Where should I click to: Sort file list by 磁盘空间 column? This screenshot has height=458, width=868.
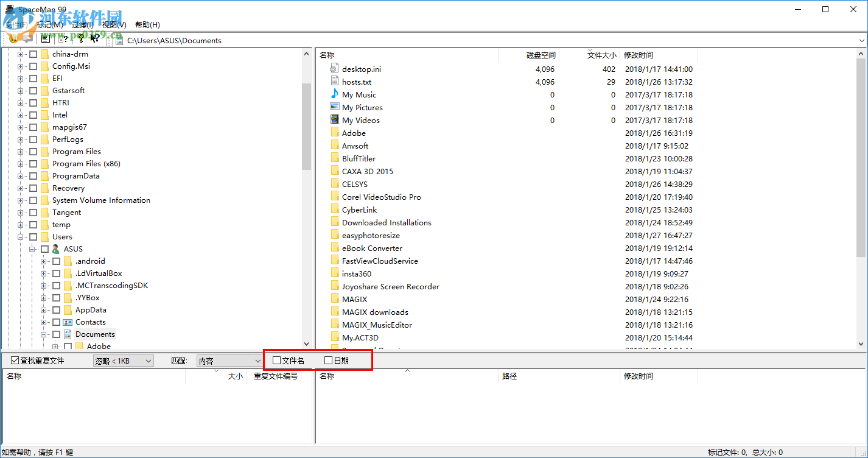coord(528,55)
